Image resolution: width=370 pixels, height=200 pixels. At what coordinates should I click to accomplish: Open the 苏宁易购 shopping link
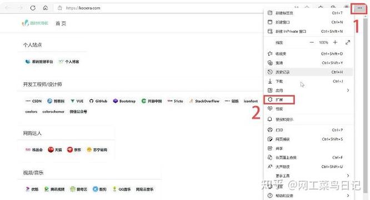point(97,150)
